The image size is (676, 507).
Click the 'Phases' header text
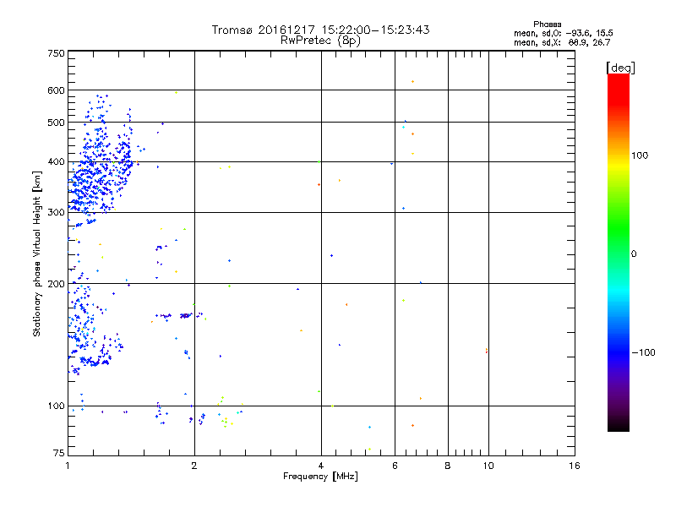(x=547, y=25)
